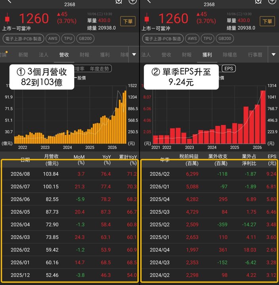The width and height of the screenshot is (279, 285).
Task: Select MoM value 20.4 for 2026/05
Action: 80,212
